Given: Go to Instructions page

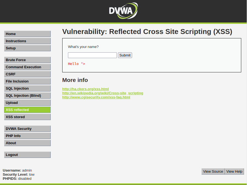Looking at the screenshot, I should 27,41.
